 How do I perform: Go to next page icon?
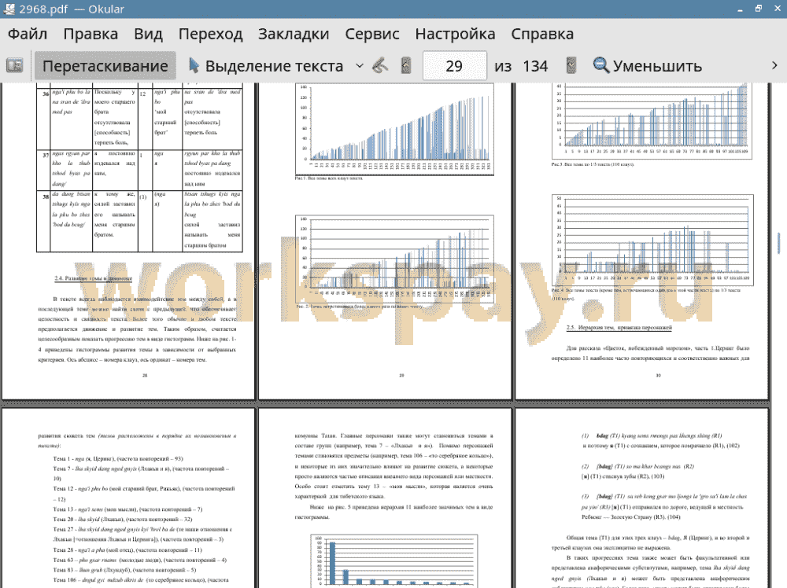571,66
